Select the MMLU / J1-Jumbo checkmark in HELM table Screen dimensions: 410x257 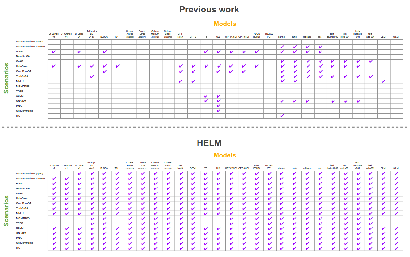(54, 213)
